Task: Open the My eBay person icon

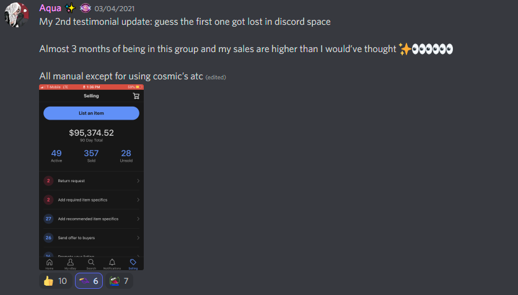Action: tap(71, 263)
